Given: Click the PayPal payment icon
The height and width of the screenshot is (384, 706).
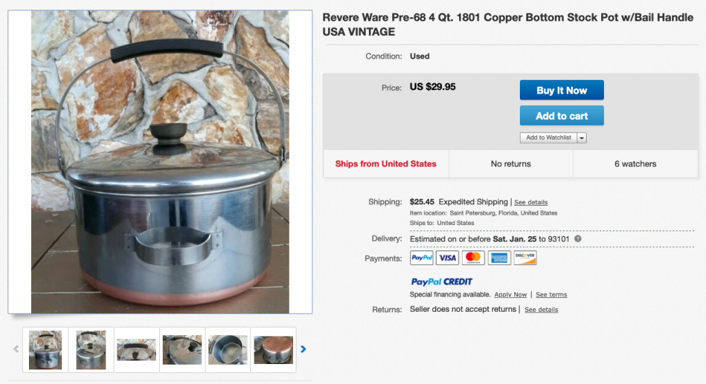Looking at the screenshot, I should (x=421, y=257).
